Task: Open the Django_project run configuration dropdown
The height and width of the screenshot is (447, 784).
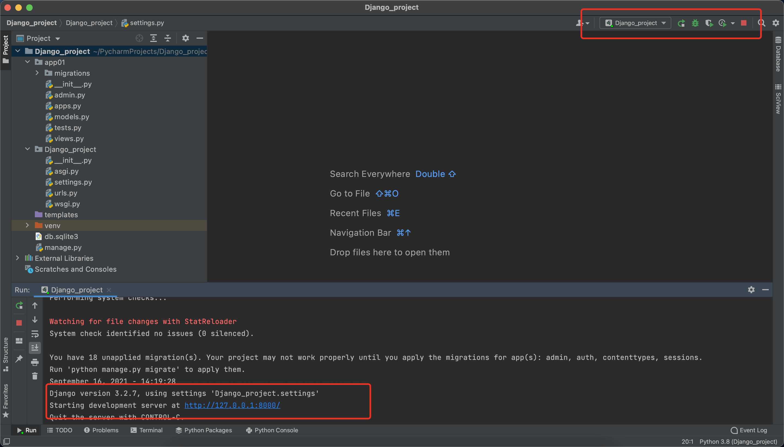Action: pyautogui.click(x=635, y=23)
